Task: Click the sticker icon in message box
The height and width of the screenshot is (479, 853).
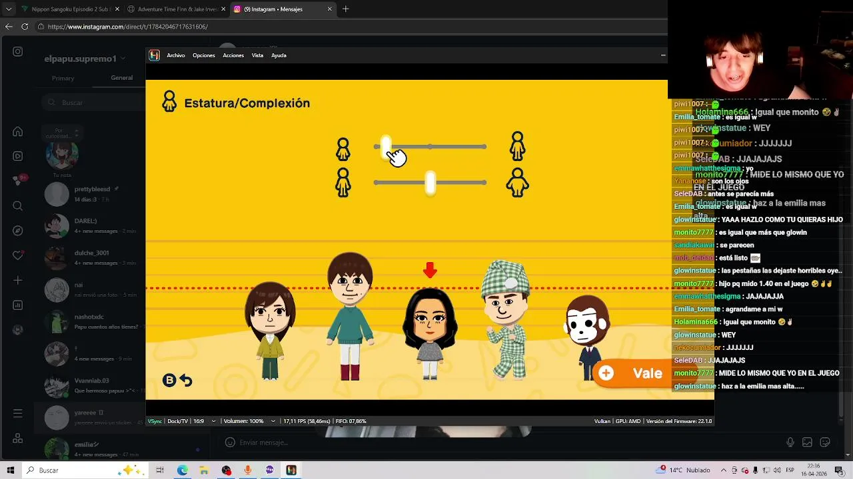Action: pyautogui.click(x=825, y=442)
